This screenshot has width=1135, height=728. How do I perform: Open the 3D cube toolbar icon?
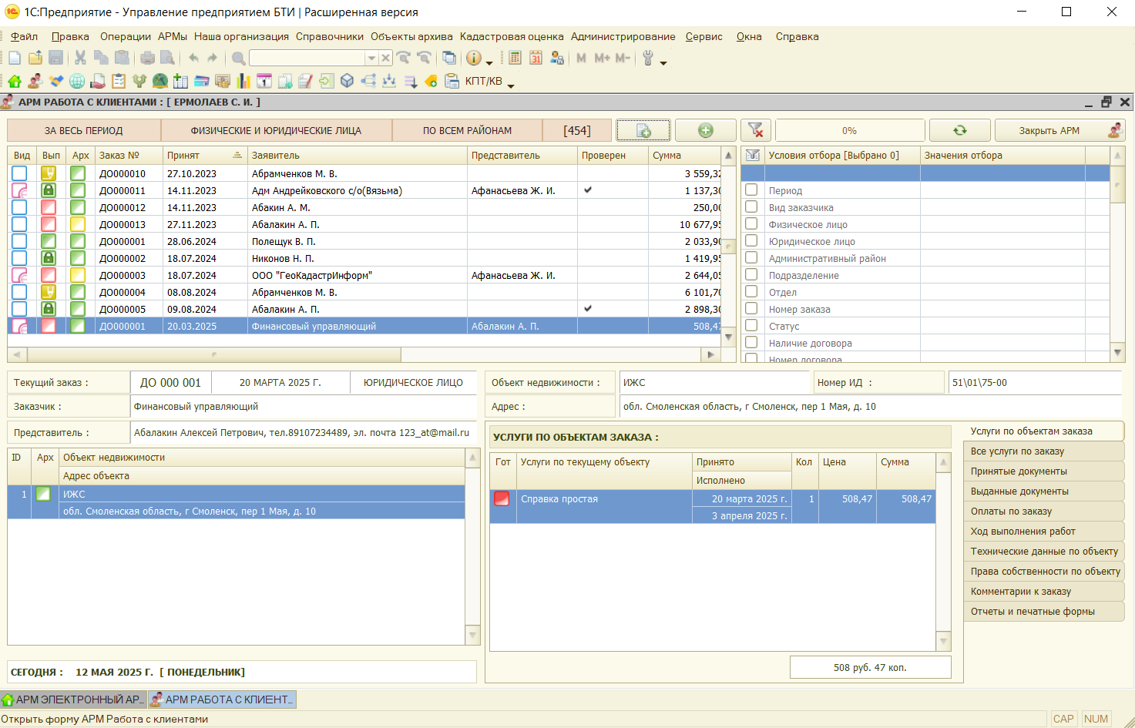tap(348, 81)
